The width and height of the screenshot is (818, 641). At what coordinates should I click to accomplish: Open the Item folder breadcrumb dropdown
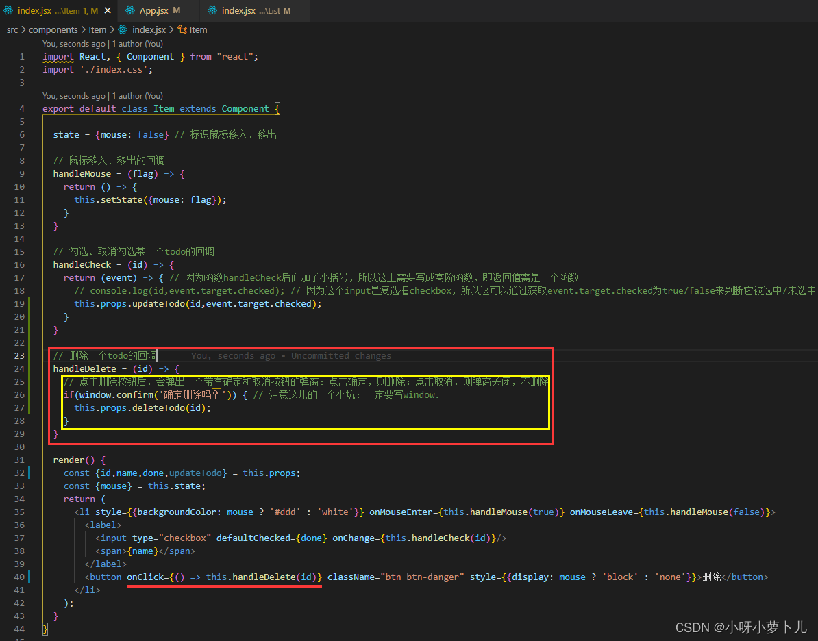(x=97, y=29)
